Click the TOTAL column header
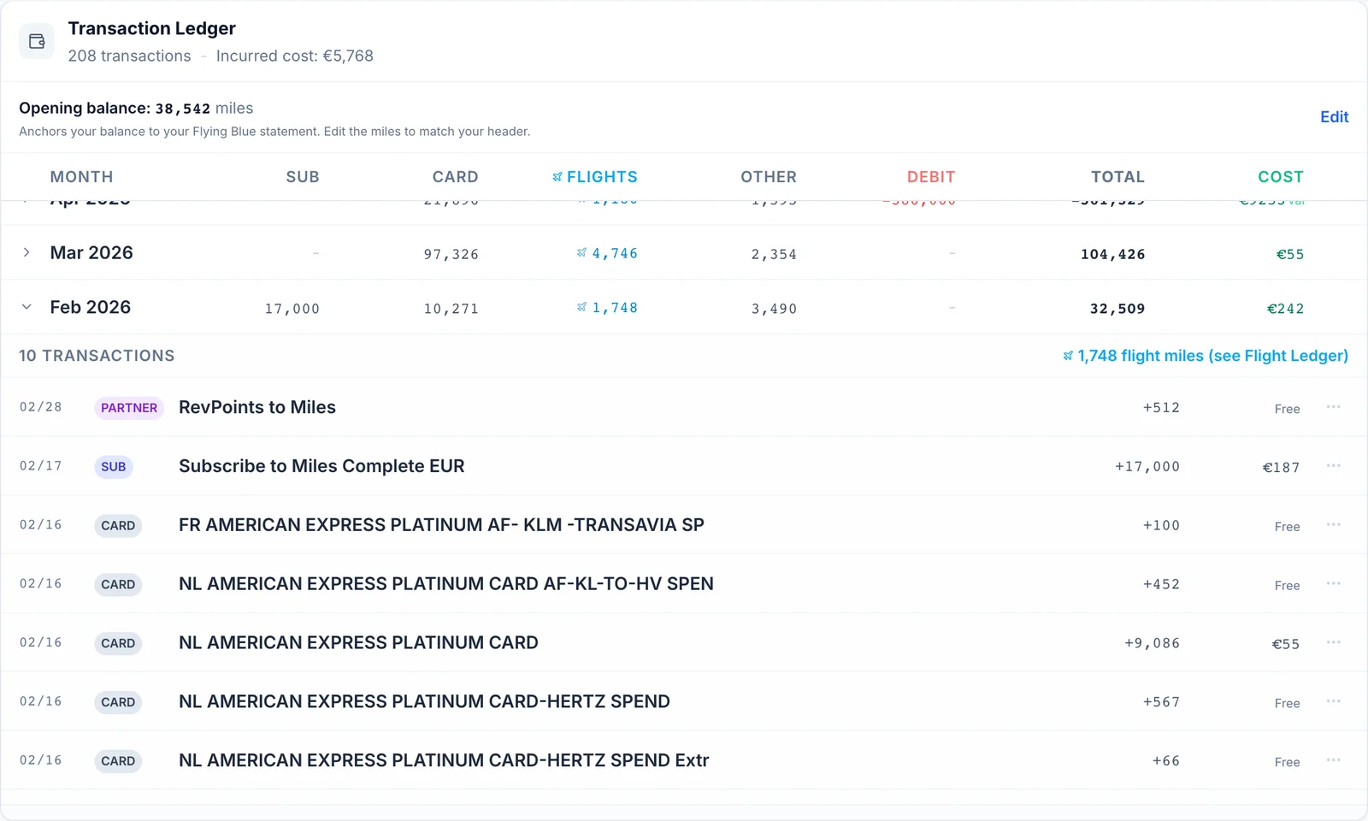 click(1117, 177)
